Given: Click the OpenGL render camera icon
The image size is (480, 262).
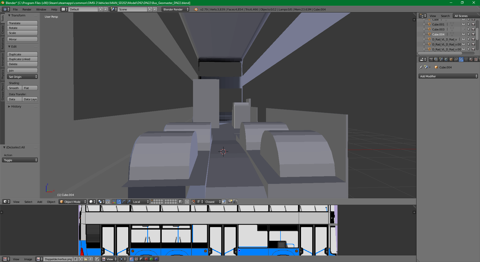Looking at the screenshot, I should pyautogui.click(x=230, y=202).
